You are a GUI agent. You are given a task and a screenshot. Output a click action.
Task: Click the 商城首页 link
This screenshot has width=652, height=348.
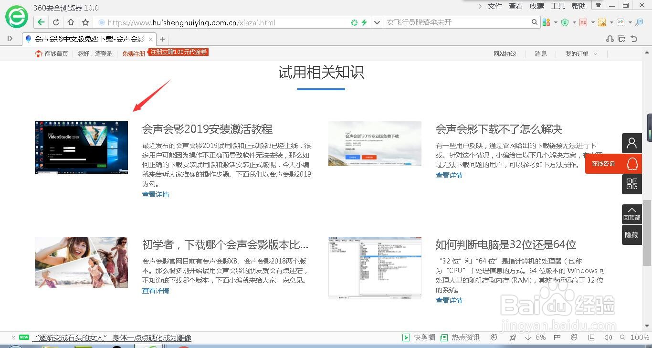[52, 54]
